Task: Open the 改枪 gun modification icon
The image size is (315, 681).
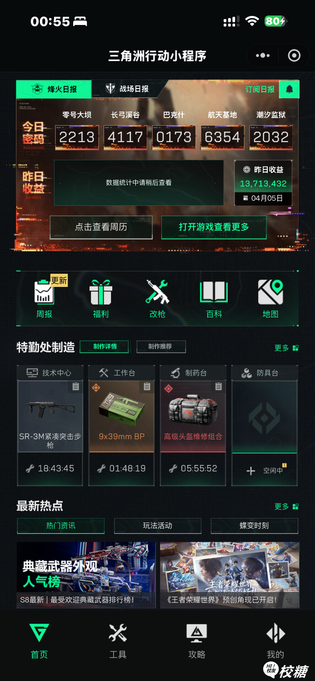Action: pos(157,292)
